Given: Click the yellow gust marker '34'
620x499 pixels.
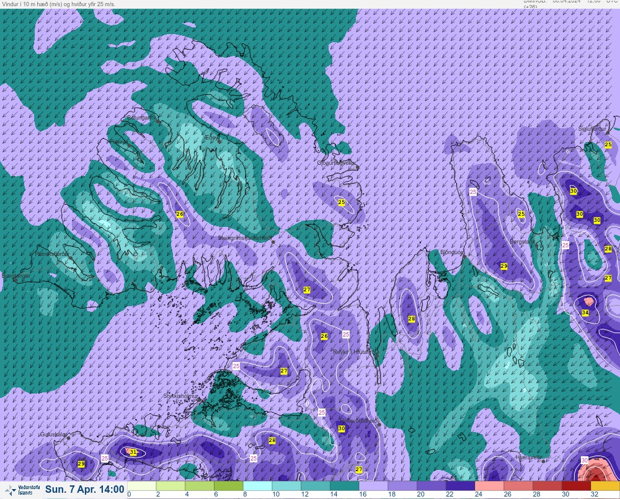Looking at the screenshot, I should coord(585,313).
